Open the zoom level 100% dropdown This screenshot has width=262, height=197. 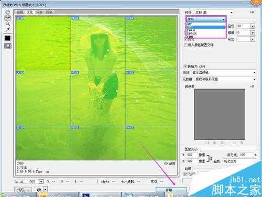tap(41, 182)
